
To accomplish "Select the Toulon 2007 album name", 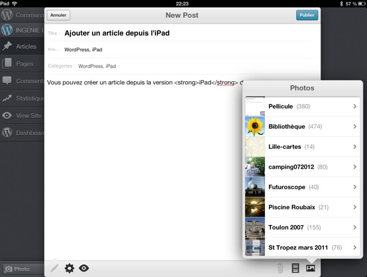I will tap(286, 227).
